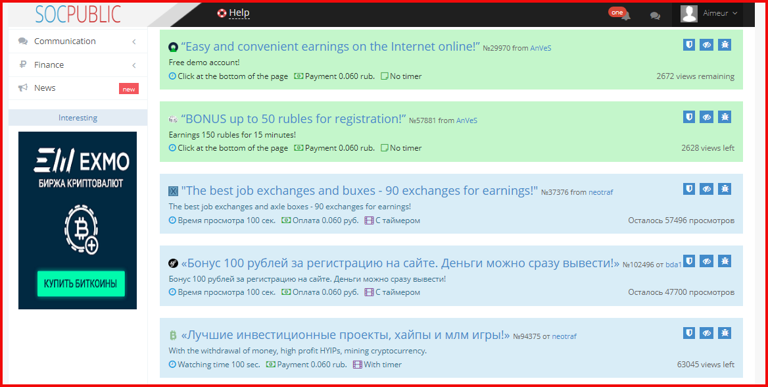Report the Лучшие инвестиционные проекты ad via bug icon
The image size is (768, 387).
[725, 332]
